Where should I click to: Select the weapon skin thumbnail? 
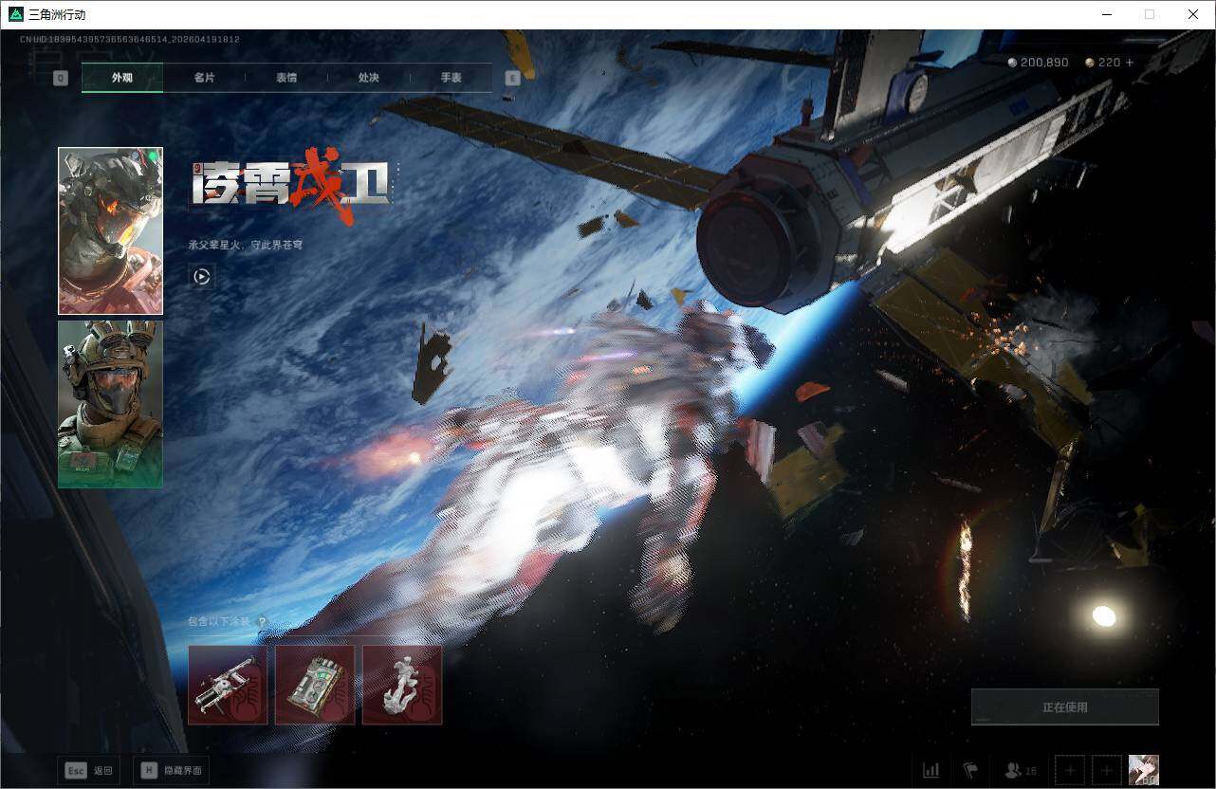coord(228,683)
